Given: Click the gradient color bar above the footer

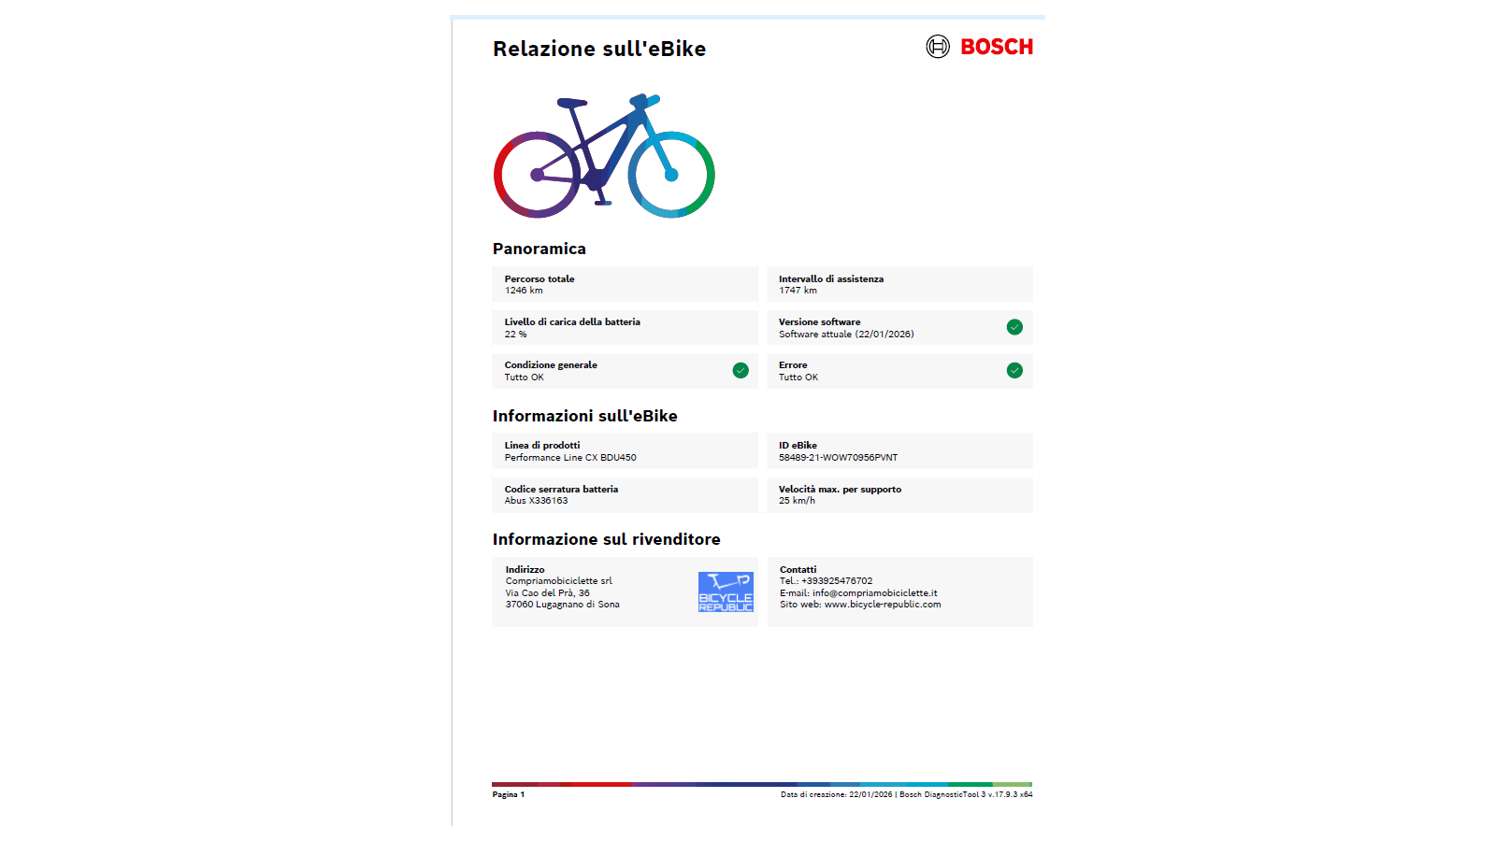Looking at the screenshot, I should (761, 785).
